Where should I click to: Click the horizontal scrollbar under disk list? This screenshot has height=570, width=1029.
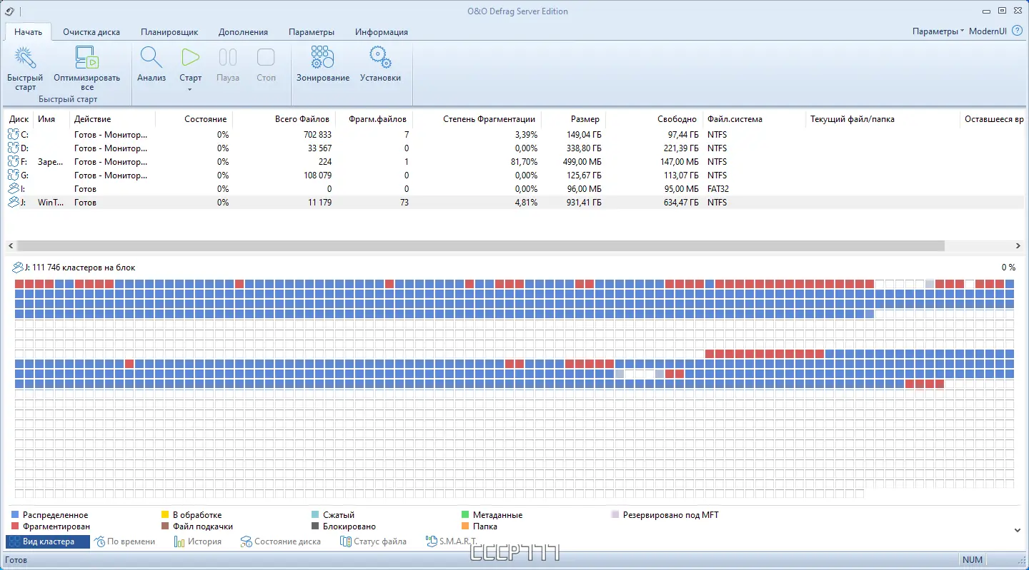[x=480, y=245]
